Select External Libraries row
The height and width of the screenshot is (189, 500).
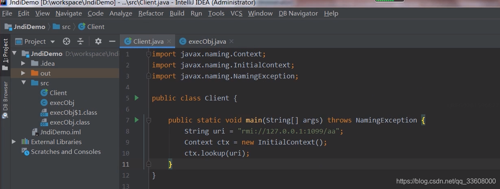(65, 142)
